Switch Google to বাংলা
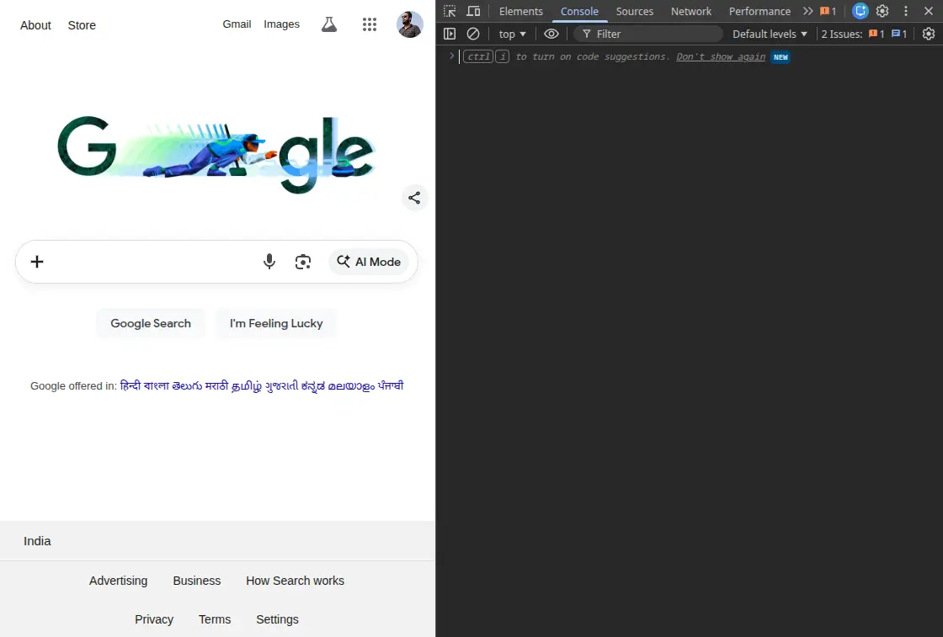The height and width of the screenshot is (637, 943). [157, 385]
